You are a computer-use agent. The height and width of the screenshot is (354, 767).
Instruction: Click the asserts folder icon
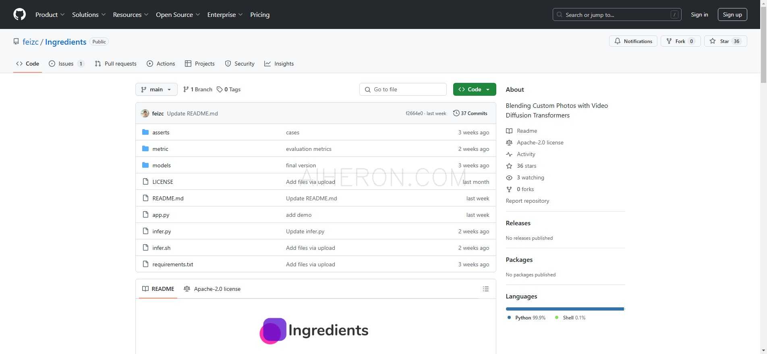tap(145, 132)
